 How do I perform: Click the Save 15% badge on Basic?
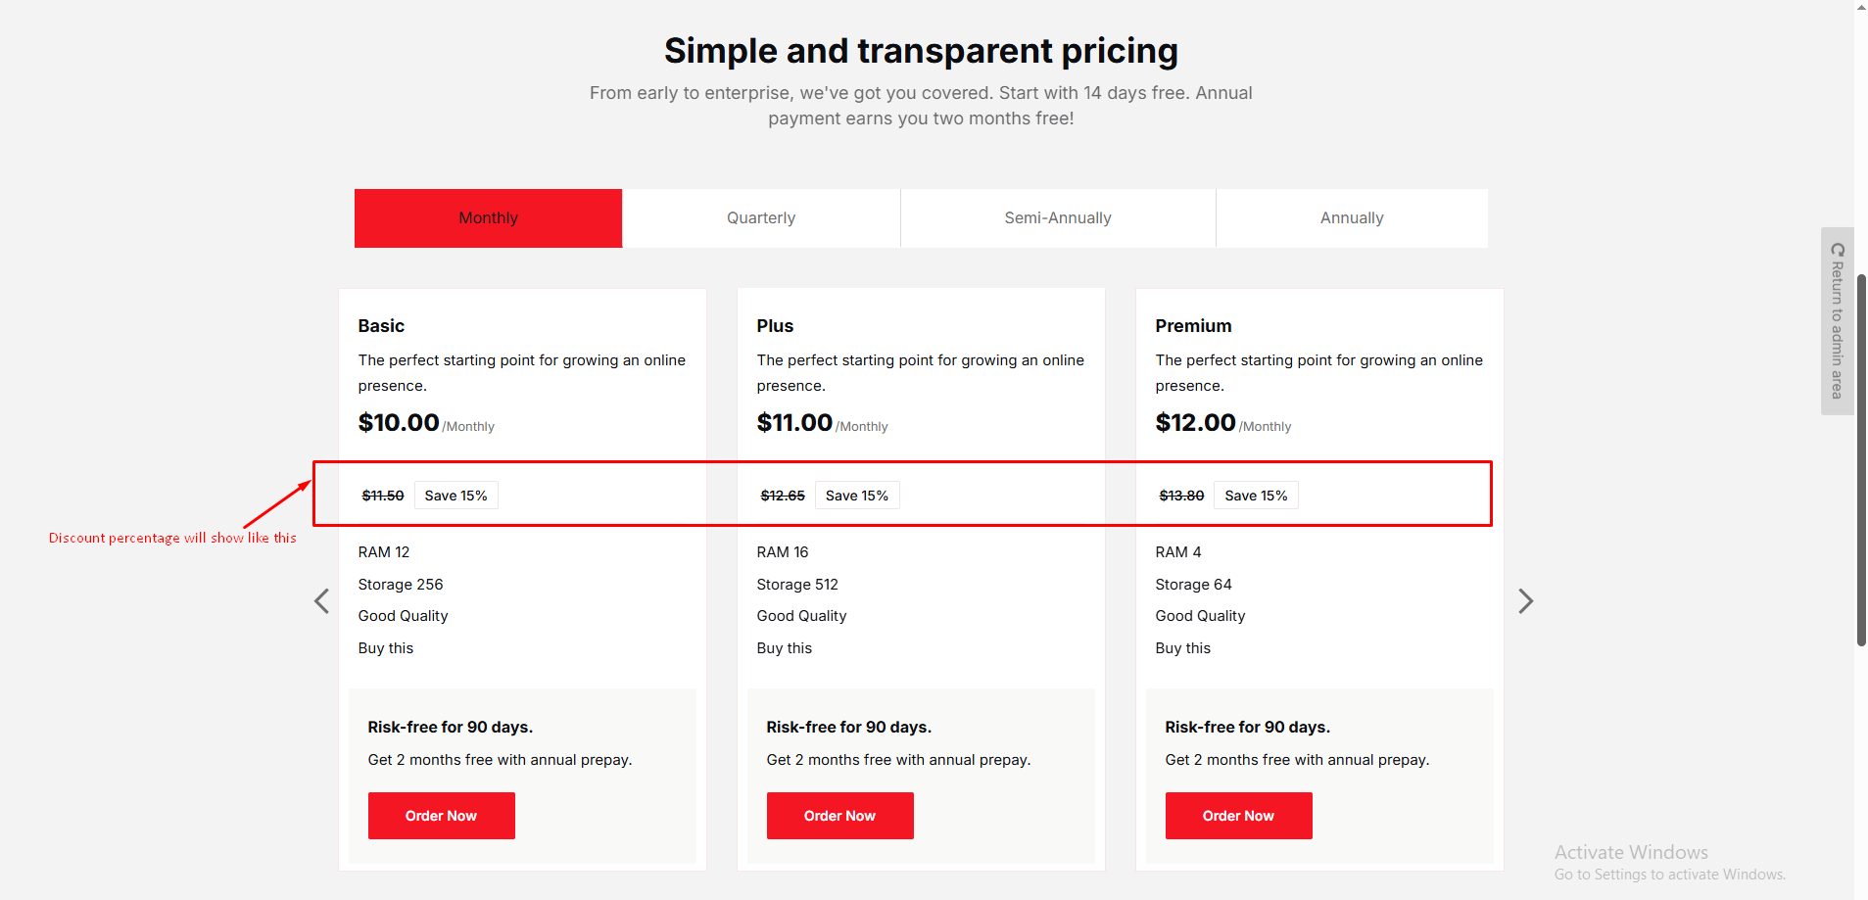point(455,496)
